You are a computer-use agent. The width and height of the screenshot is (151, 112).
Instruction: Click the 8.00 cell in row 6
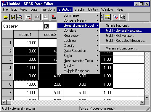(75, 84)
